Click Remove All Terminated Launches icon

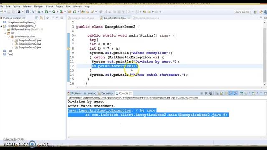tap(211, 93)
